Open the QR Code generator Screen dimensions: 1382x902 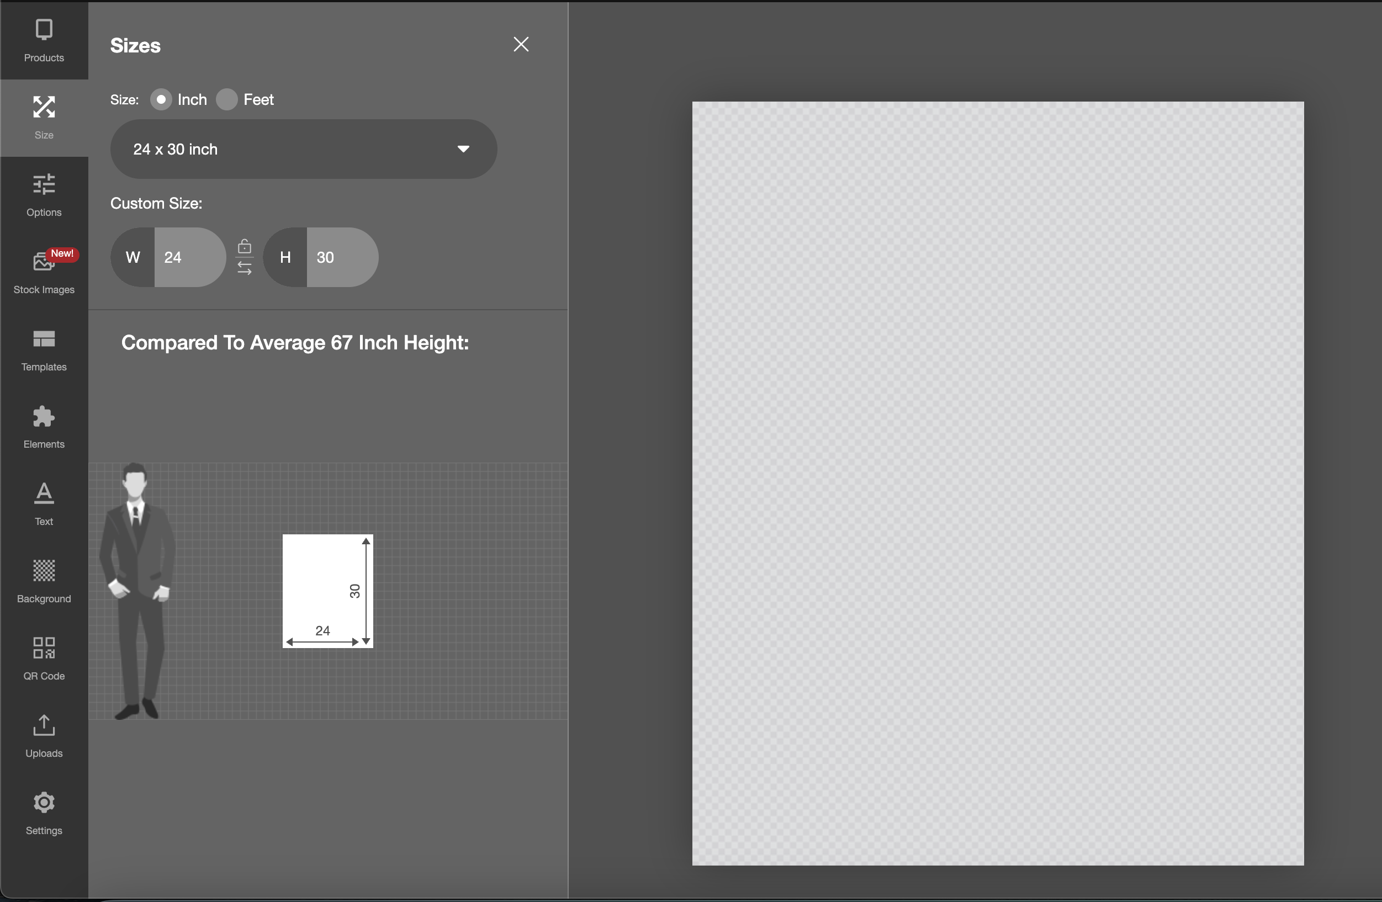click(44, 658)
